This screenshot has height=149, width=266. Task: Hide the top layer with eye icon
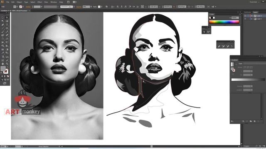pyautogui.click(x=245, y=16)
